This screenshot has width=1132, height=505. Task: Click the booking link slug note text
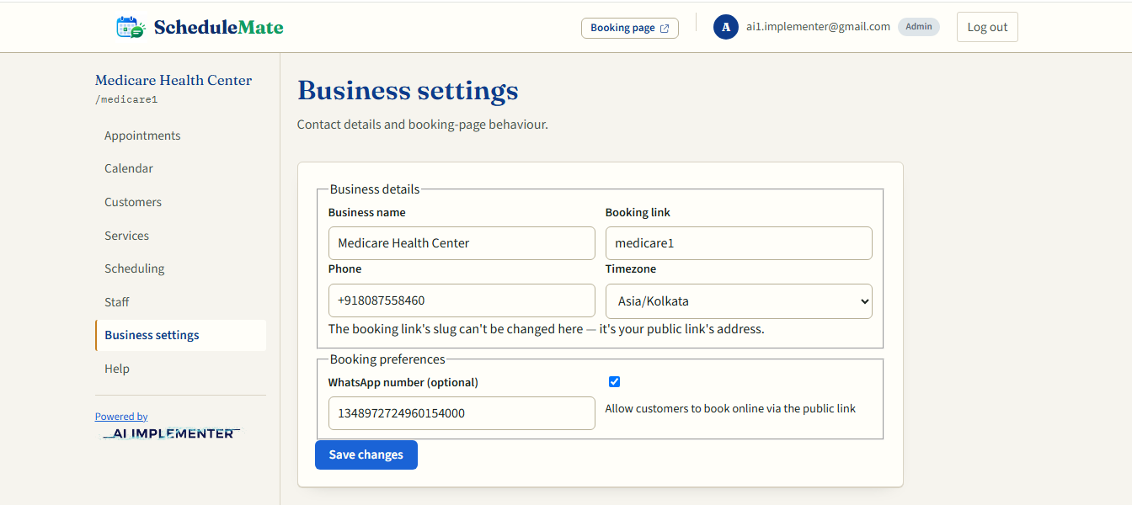(x=547, y=329)
